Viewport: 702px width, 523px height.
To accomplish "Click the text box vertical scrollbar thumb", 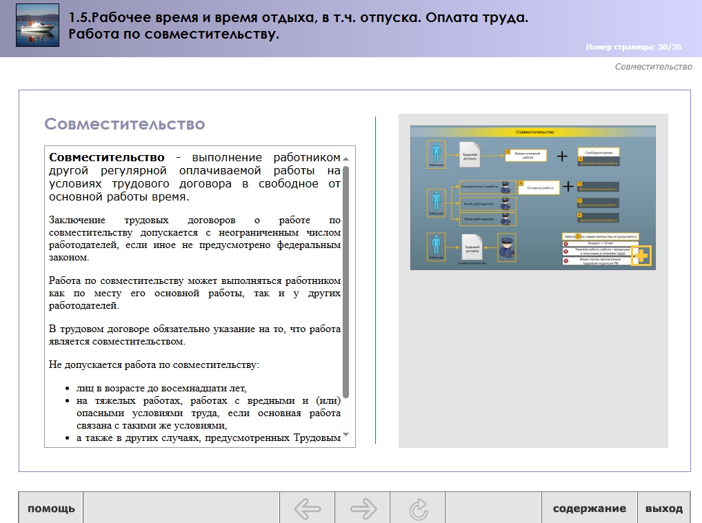I will (345, 281).
